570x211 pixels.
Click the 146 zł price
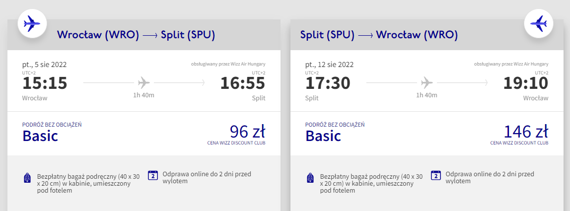[526, 132]
